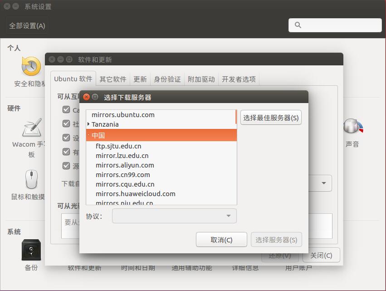Open the Backup safe icon

tap(31, 250)
